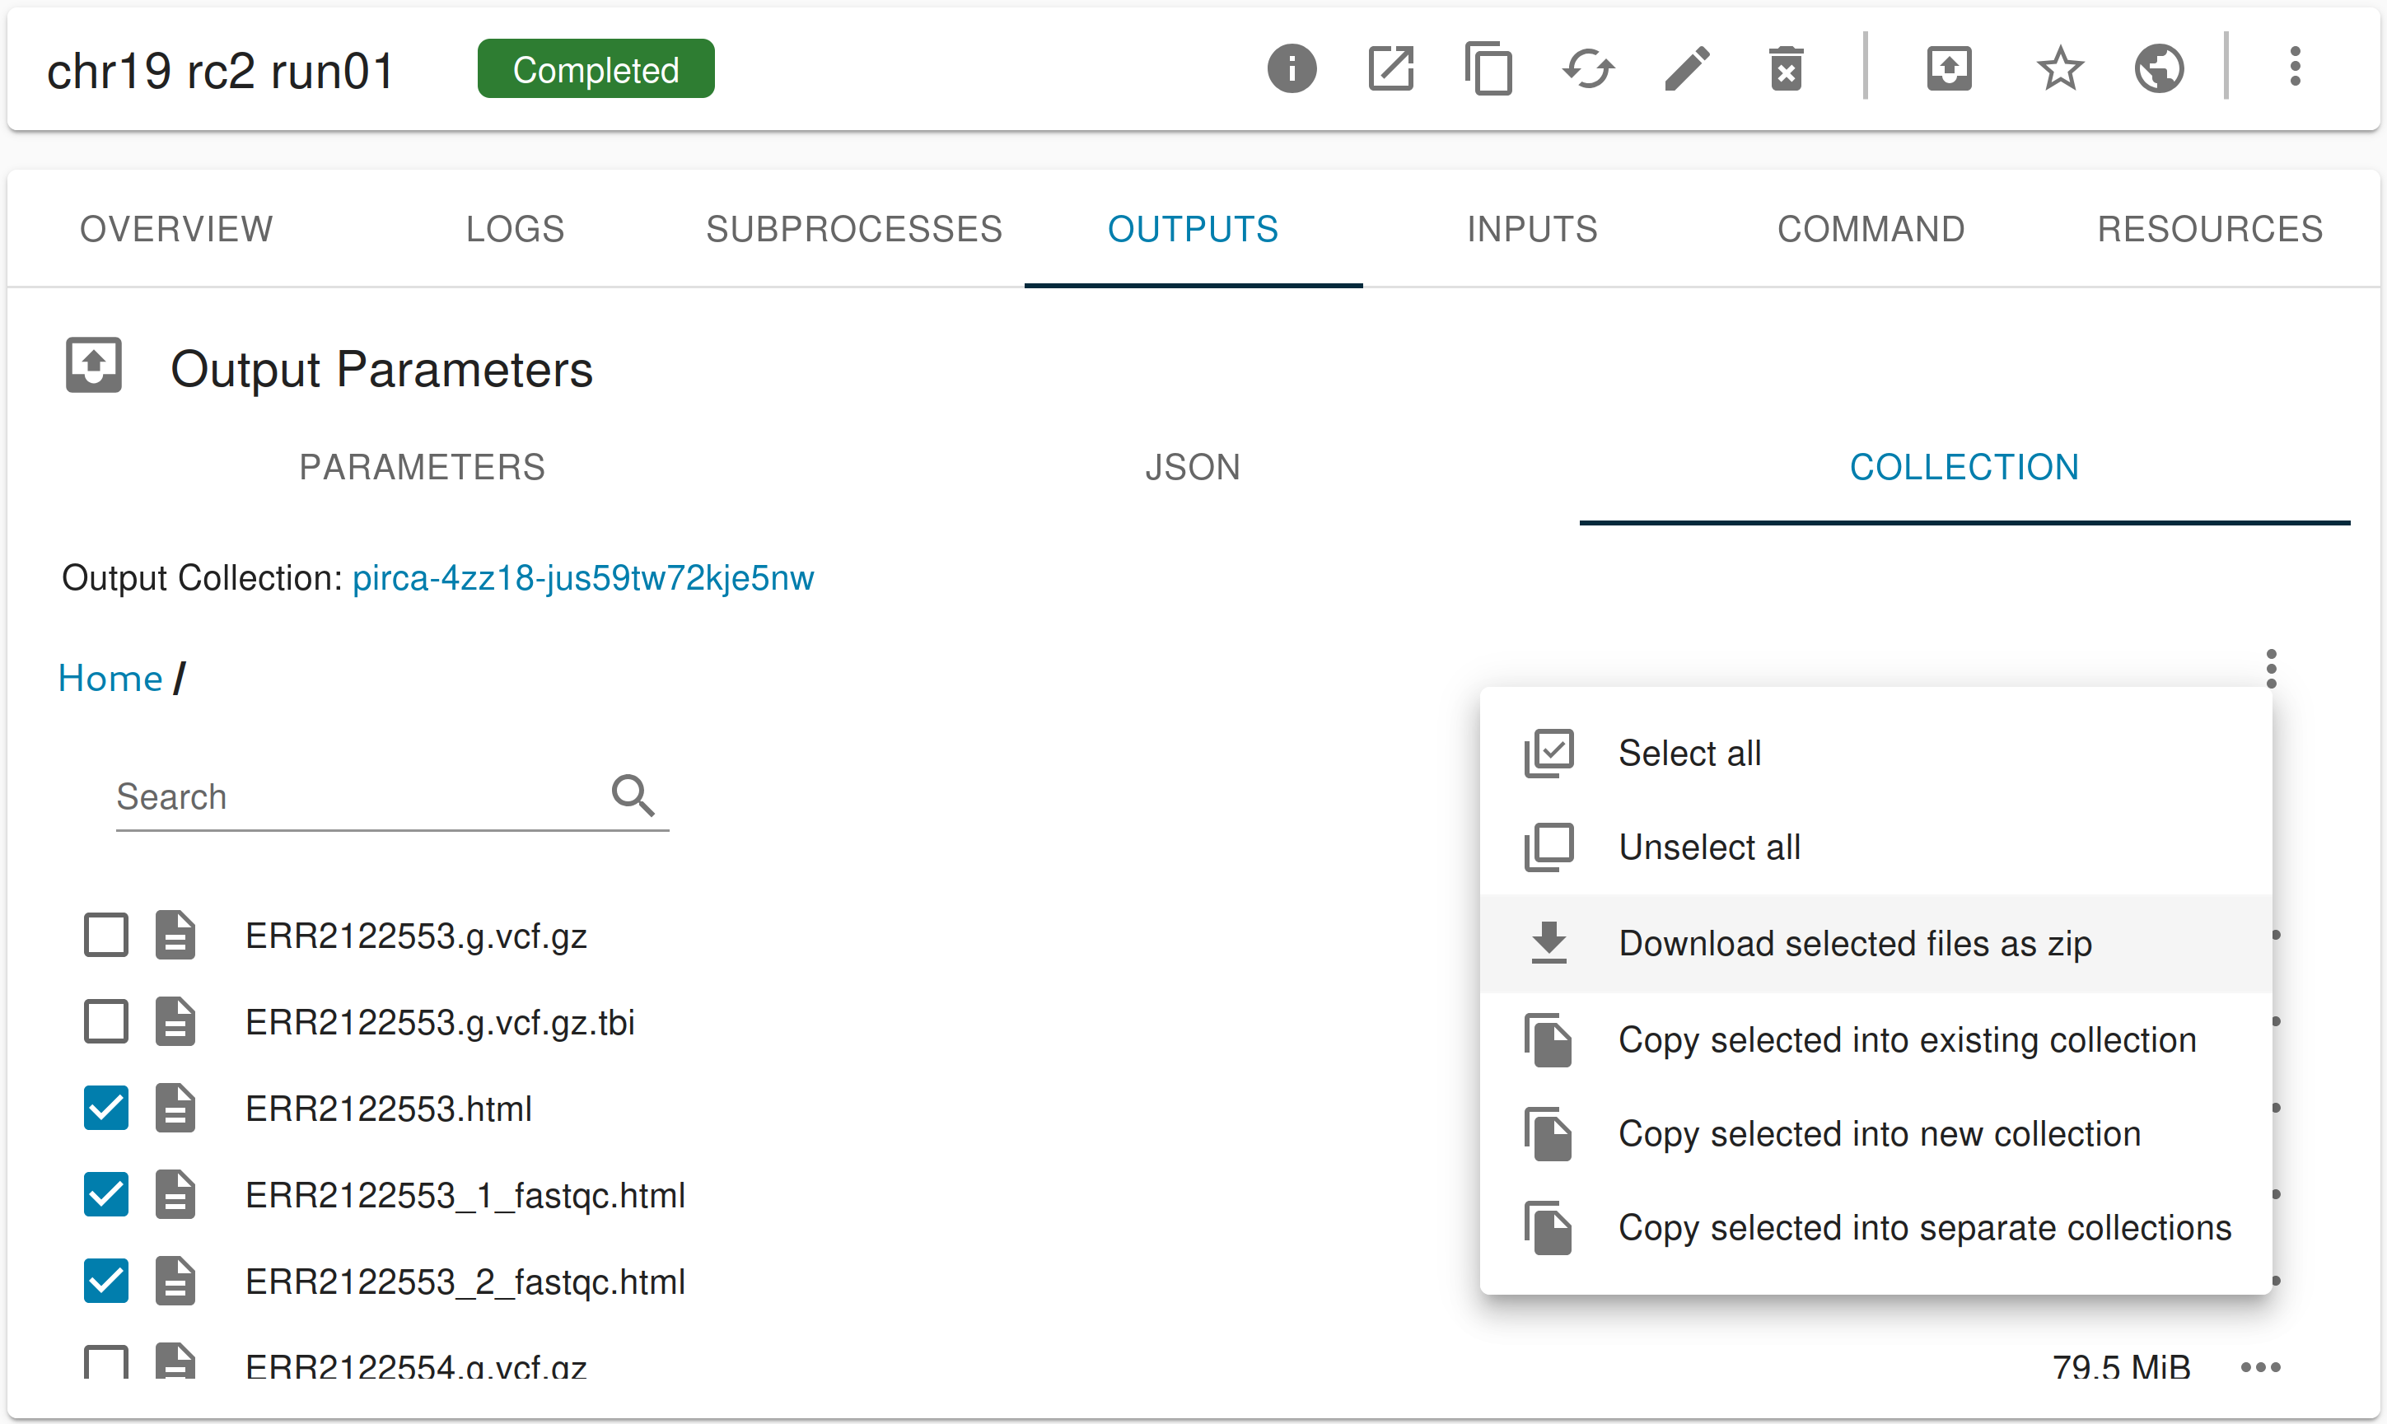
Task: Open the pirca-4zz18-jus59tw72kje5nw collection link
Action: point(582,577)
